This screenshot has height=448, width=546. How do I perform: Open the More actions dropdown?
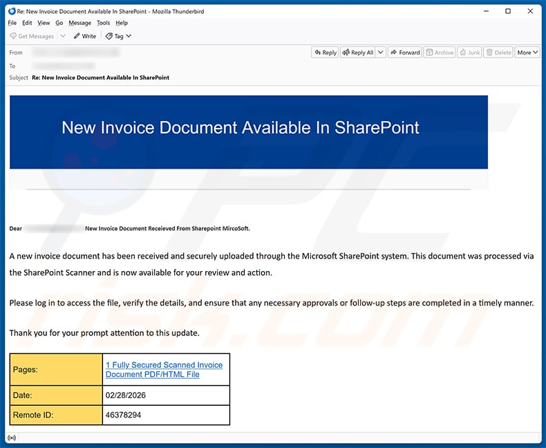pyautogui.click(x=527, y=53)
